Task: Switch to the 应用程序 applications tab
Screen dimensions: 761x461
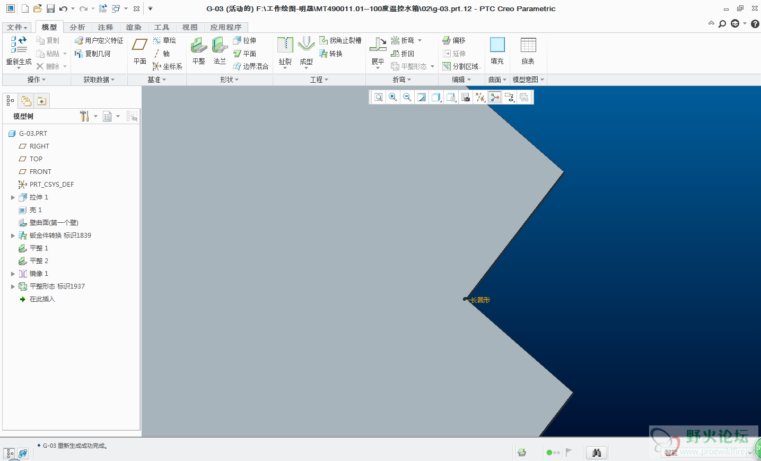Action: click(x=226, y=27)
